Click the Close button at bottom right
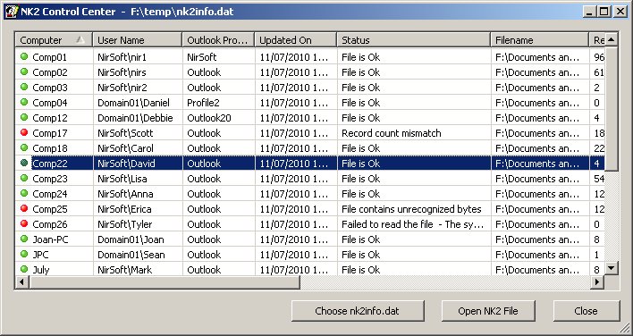Screen dimensions: 633x336 pos(587,311)
